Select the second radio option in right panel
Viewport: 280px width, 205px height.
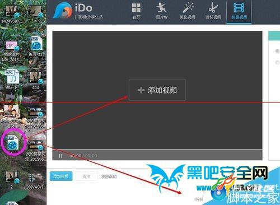point(277,62)
